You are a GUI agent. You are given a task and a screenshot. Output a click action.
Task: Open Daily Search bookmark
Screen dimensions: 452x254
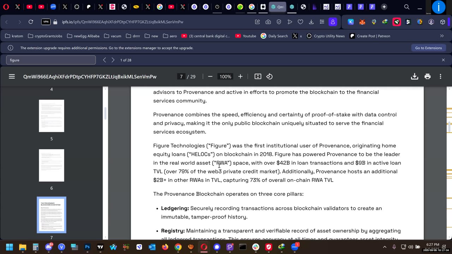(x=274, y=36)
